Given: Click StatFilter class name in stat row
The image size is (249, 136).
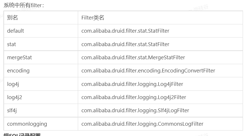Looking at the screenshot, I should point(125,44).
